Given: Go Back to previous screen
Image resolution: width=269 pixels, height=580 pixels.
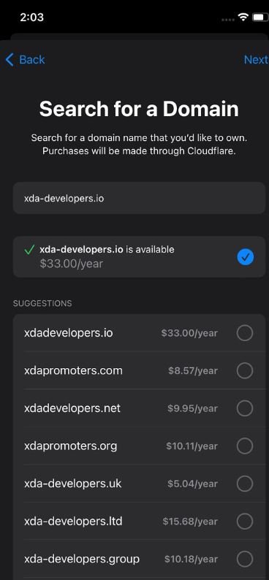Looking at the screenshot, I should (25, 60).
